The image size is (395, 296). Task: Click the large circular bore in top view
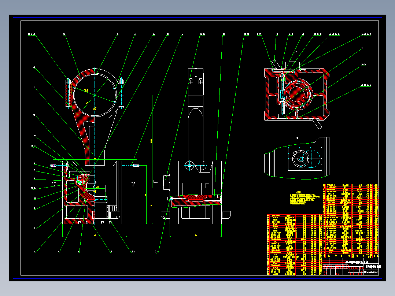[x=95, y=95]
